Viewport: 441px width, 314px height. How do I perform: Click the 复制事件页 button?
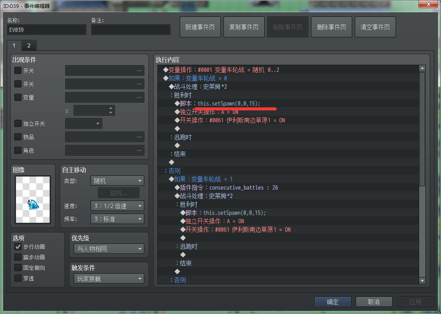(244, 27)
